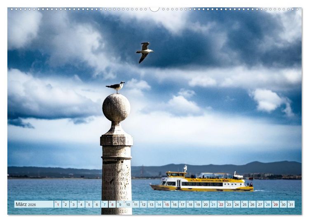309x222 pixels.
Task: Choose day 12 in the calendar strip
Action: pos(143,204)
